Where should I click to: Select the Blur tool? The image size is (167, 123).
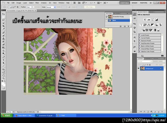(4, 50)
